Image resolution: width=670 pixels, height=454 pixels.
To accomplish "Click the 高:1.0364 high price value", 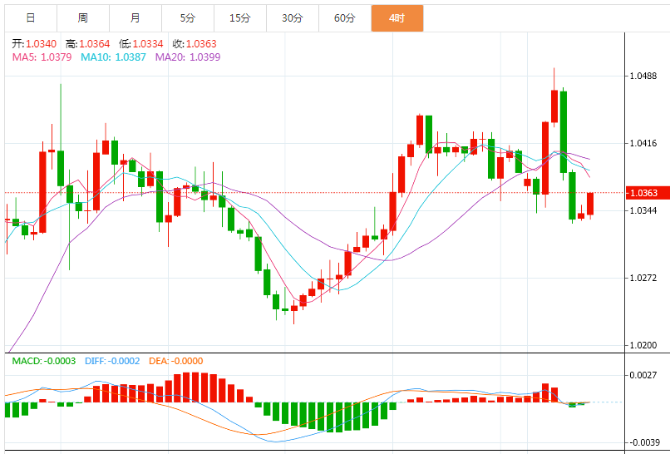I will [x=87, y=43].
